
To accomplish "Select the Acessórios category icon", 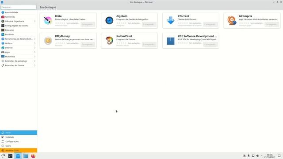I will click(3, 17).
